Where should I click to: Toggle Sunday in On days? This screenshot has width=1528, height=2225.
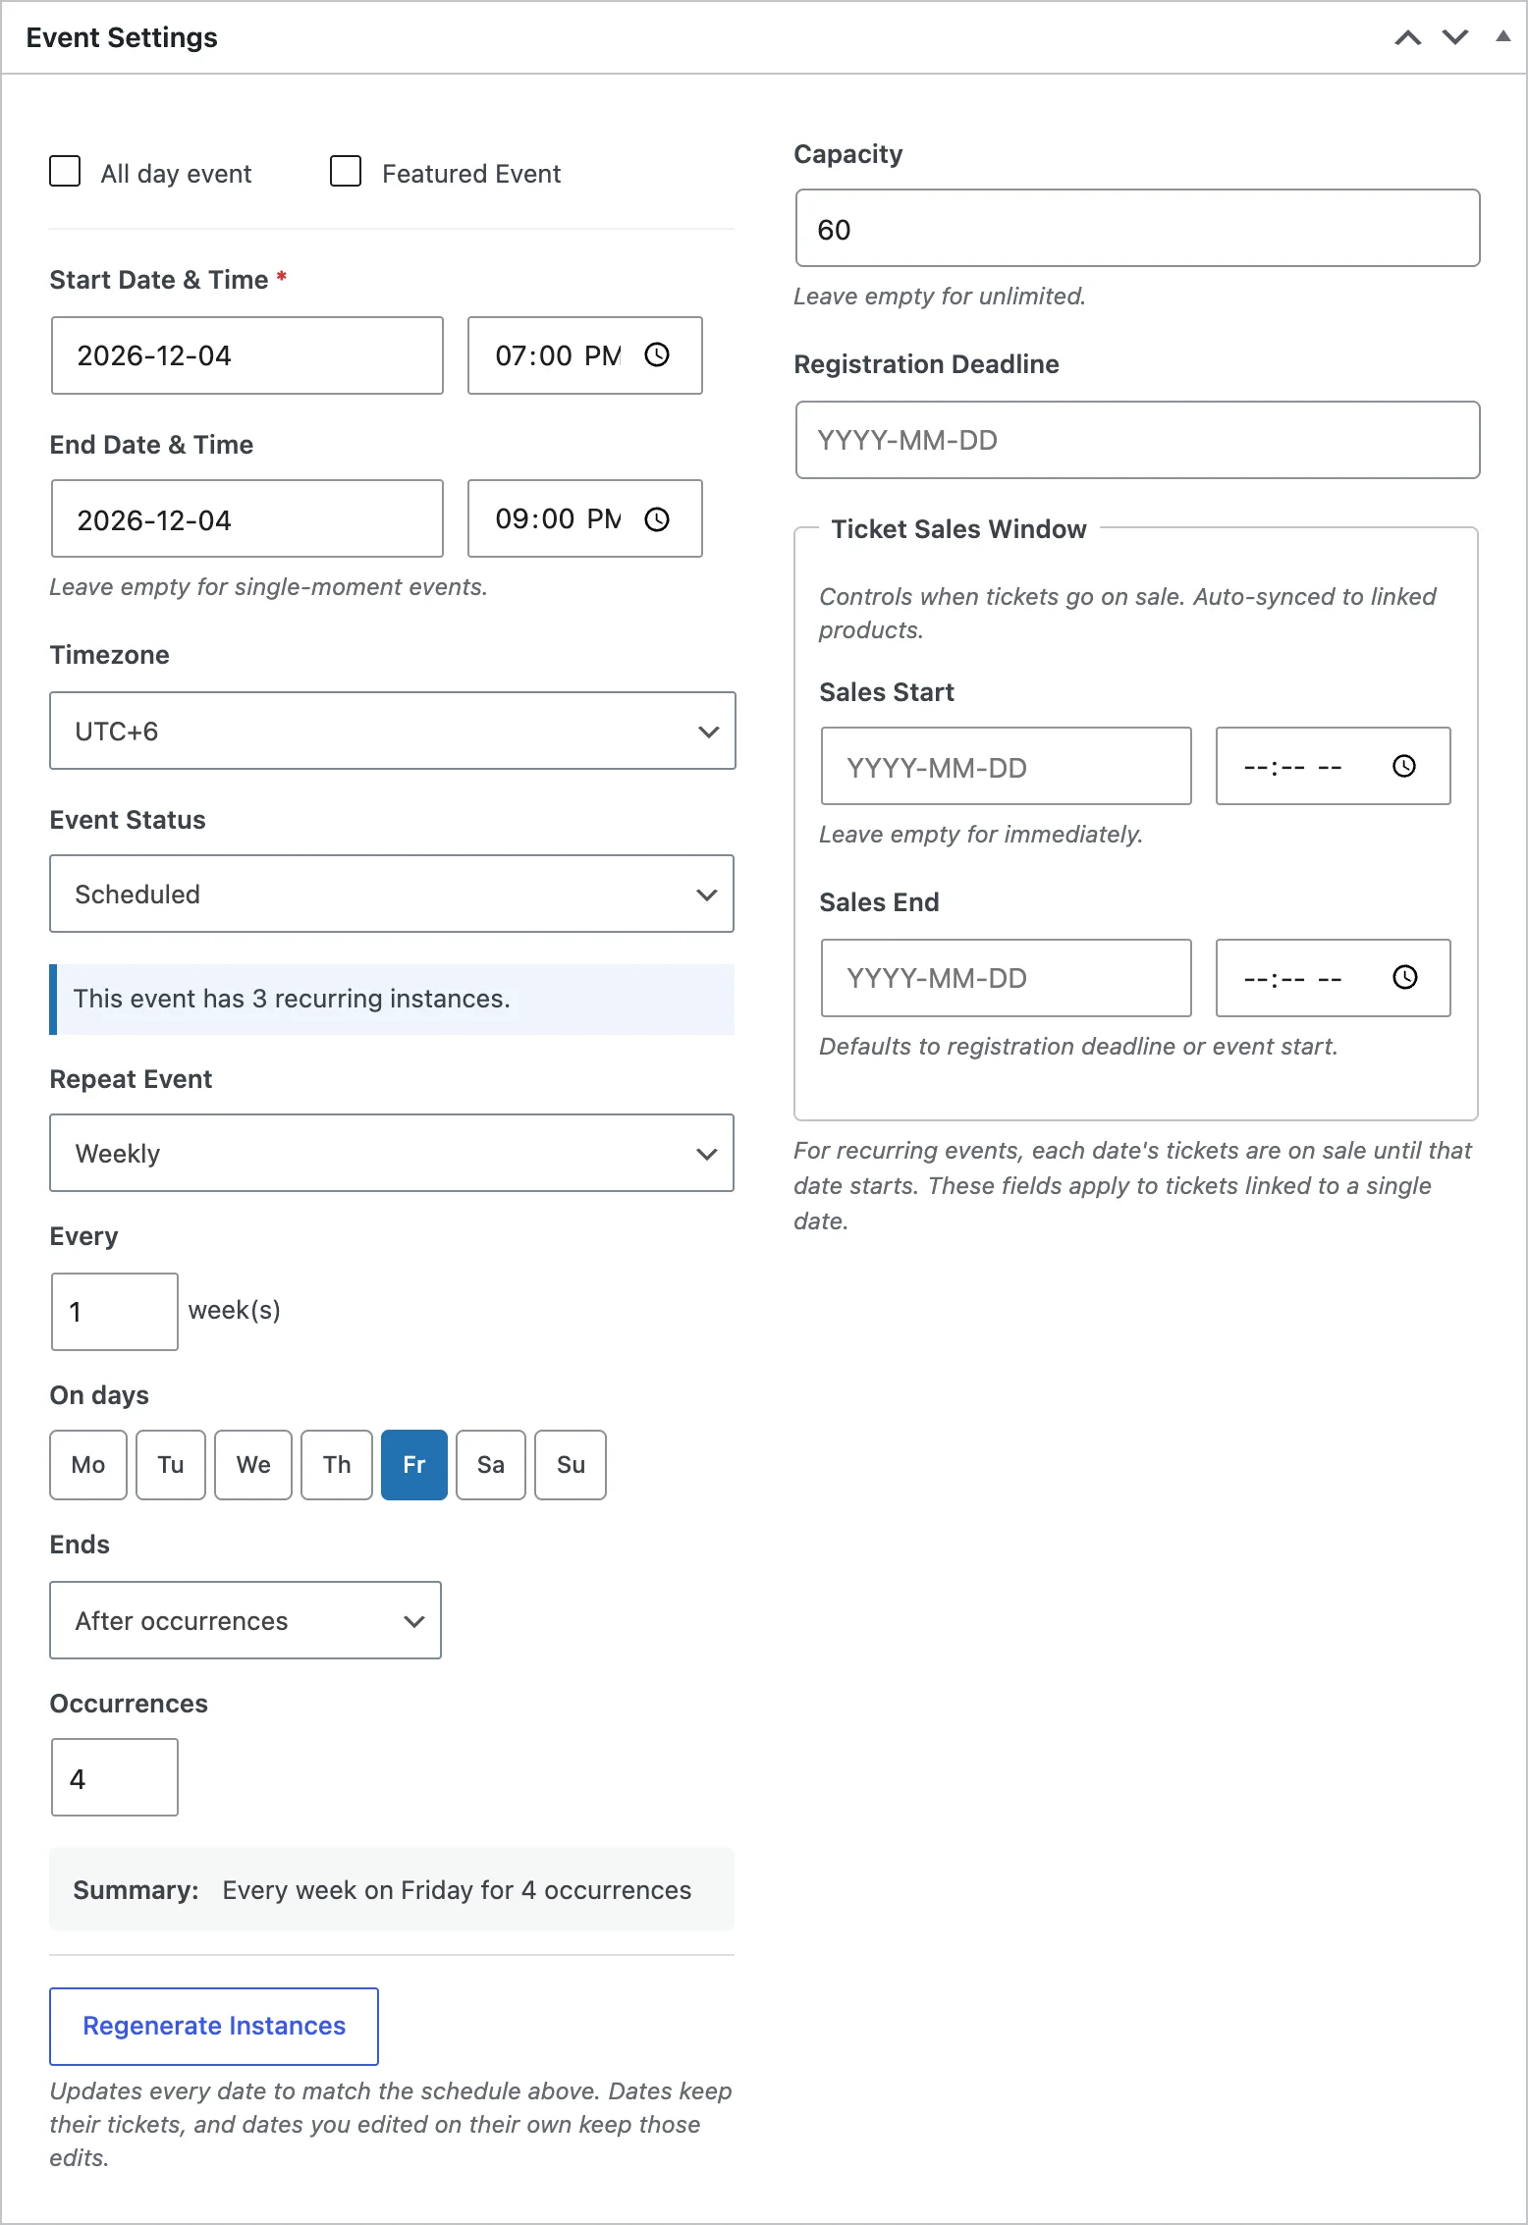(x=571, y=1465)
